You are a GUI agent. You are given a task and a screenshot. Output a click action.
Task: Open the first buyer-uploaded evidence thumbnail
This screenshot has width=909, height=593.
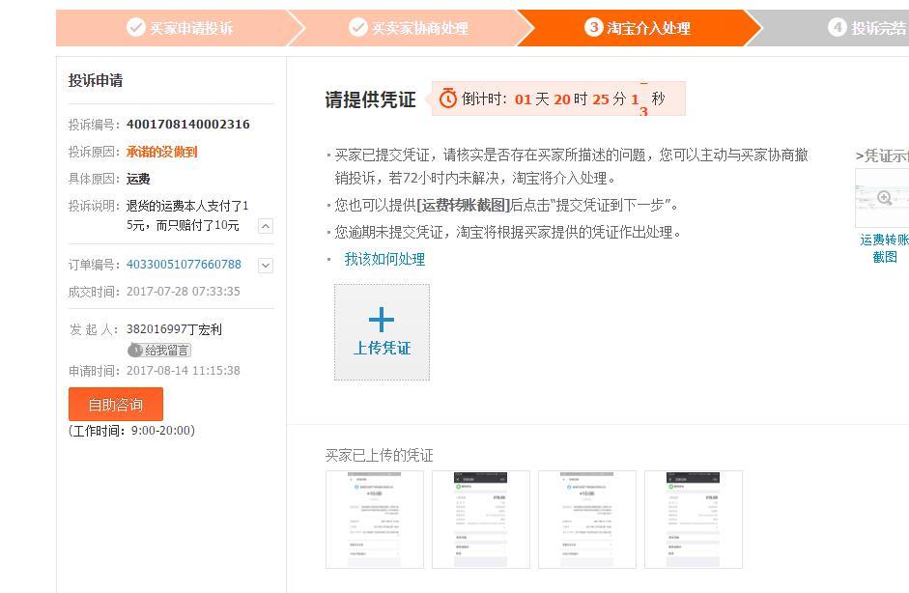click(375, 520)
